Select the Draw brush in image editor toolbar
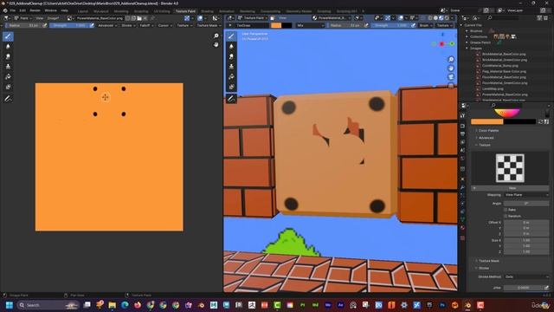Image resolution: width=554 pixels, height=312 pixels. (x=8, y=36)
